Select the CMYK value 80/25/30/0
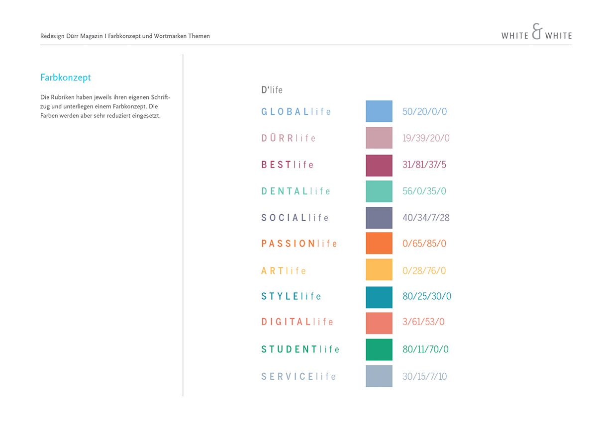Screen dimensions: 597x422 pos(426,297)
